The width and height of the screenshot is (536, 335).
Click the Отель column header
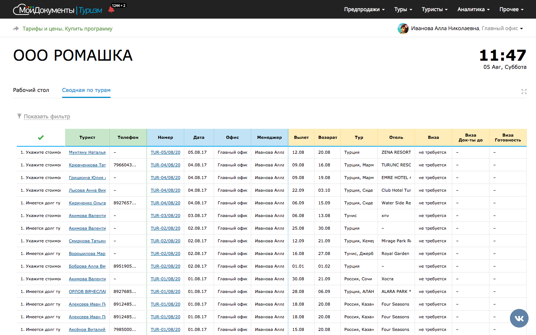pyautogui.click(x=396, y=137)
